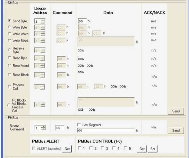Click the Read Byte command hex field
Screen dimensions: 189x158
pos(61,59)
